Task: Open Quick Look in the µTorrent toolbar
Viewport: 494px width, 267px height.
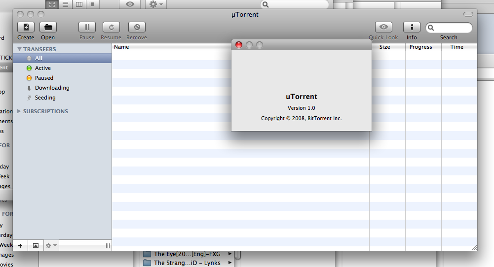Action: point(383,27)
